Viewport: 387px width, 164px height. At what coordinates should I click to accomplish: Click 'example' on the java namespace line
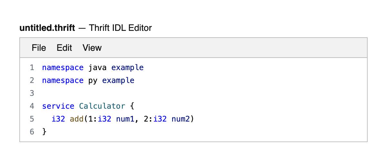(127, 68)
